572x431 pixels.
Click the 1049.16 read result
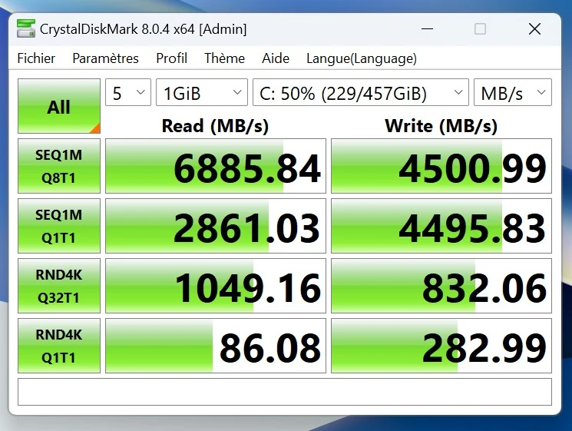point(216,286)
